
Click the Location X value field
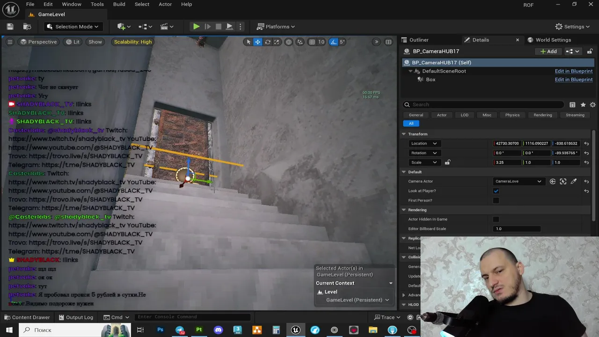508,144
